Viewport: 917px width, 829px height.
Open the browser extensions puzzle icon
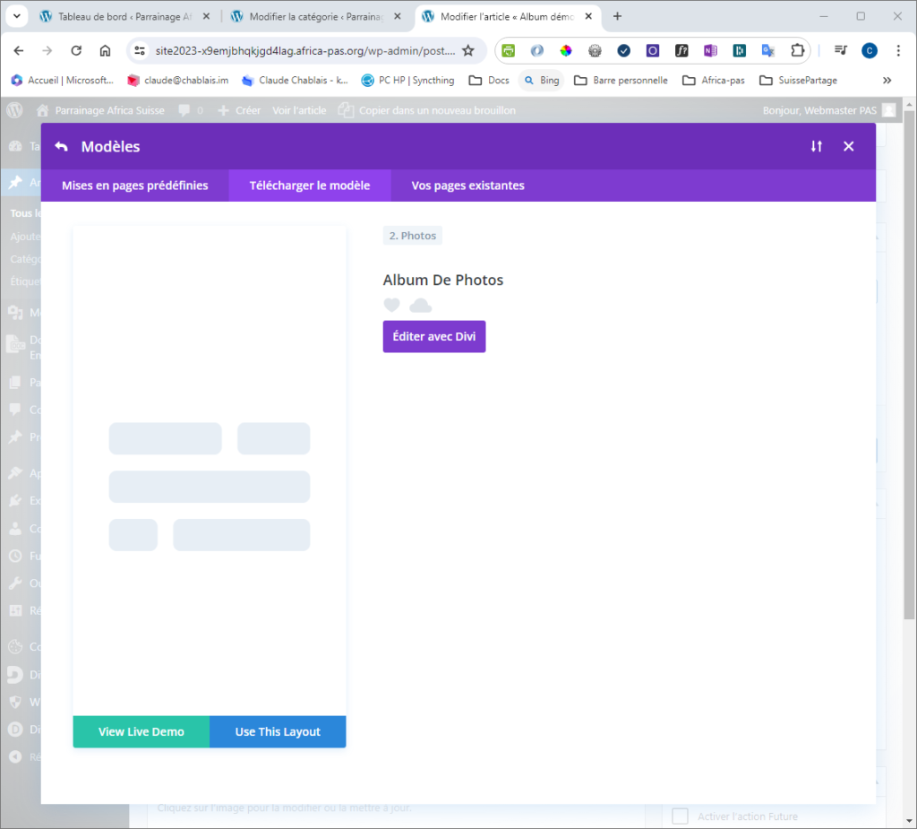tap(796, 50)
